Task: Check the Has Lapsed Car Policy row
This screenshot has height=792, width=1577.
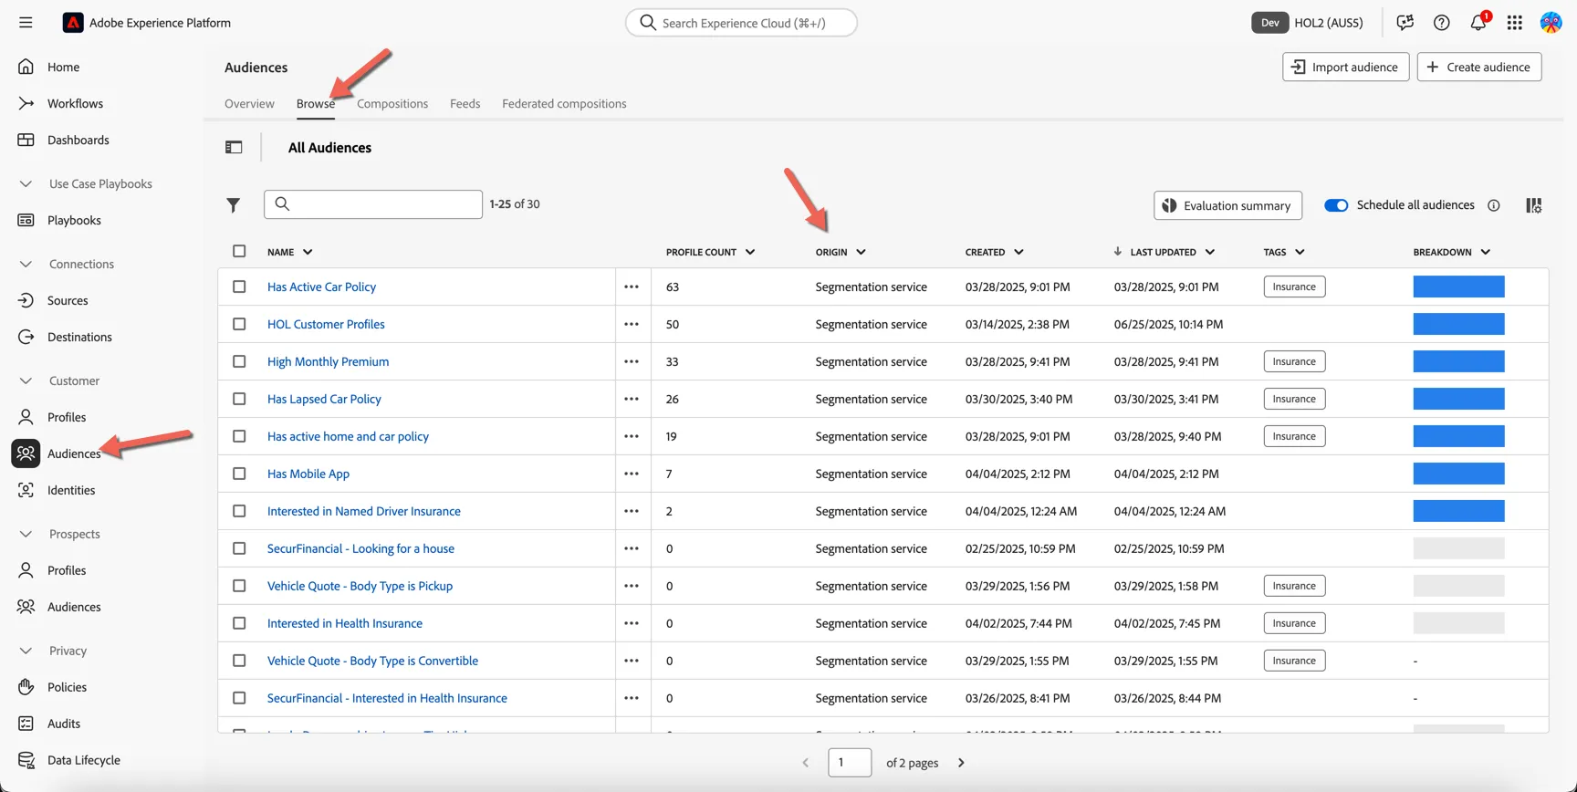Action: click(x=239, y=399)
